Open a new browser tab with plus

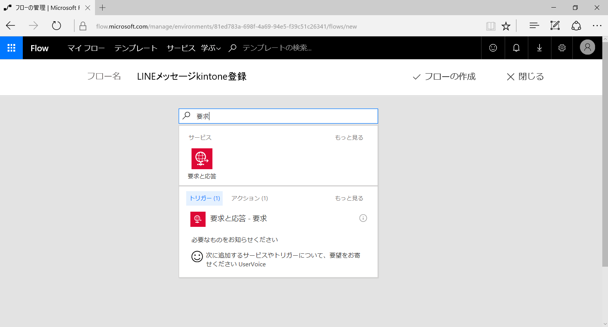102,8
